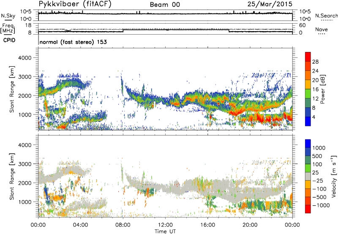This screenshot has height=234, width=338.
Task: Click the "12" label on Power color bar
Action: (315, 99)
